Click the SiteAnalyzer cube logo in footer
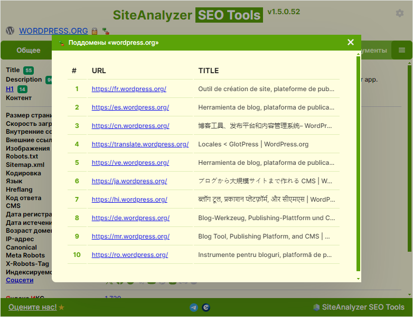Screen dimensions: 413x317 pyautogui.click(x=316, y=308)
